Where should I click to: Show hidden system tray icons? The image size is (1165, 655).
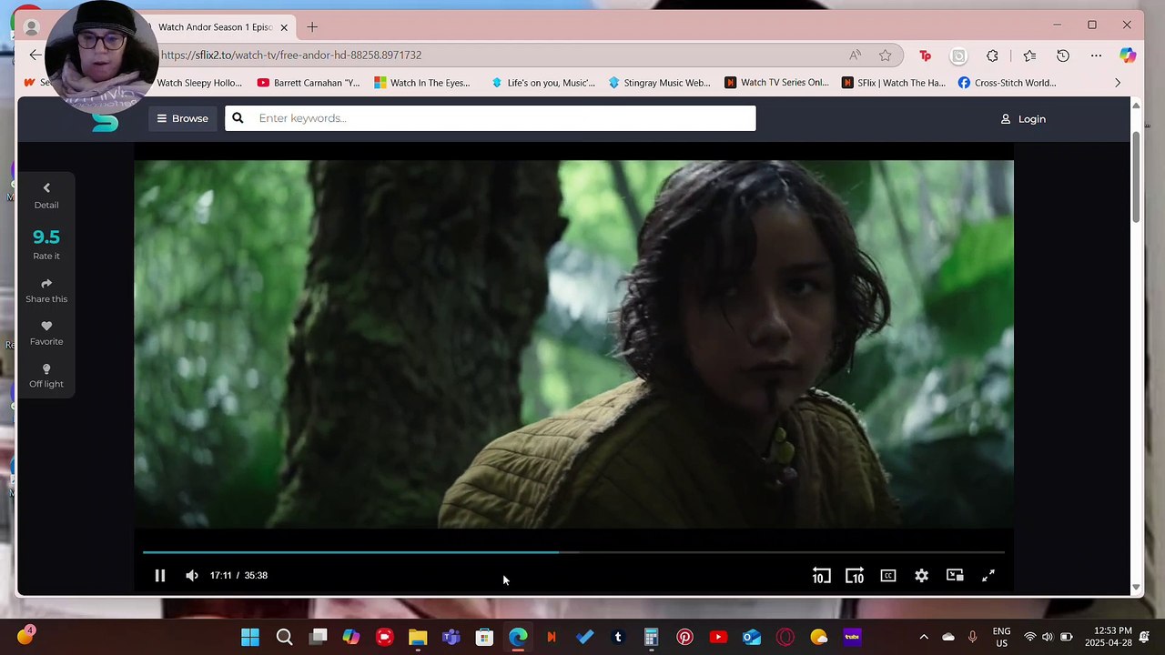coord(924,637)
